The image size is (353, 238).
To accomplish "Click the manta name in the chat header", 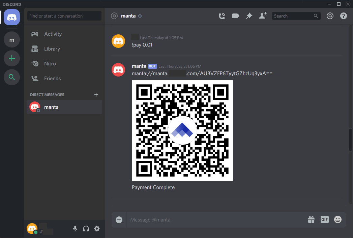I will 128,16.
